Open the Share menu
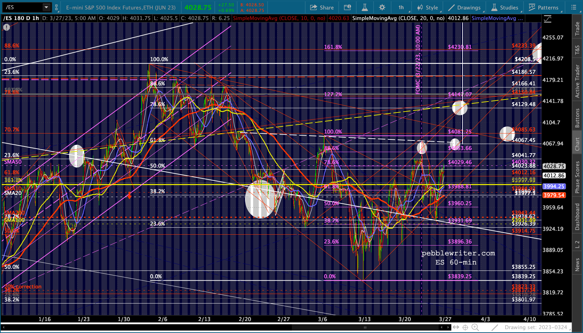 click(322, 7)
